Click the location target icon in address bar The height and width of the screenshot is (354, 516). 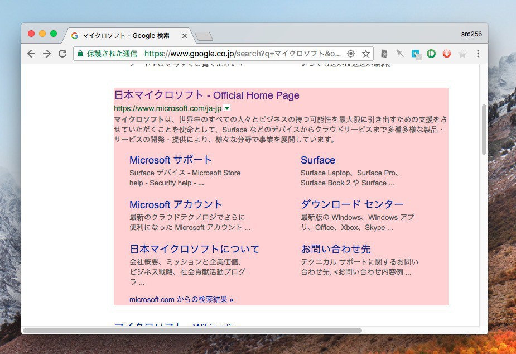pyautogui.click(x=351, y=54)
